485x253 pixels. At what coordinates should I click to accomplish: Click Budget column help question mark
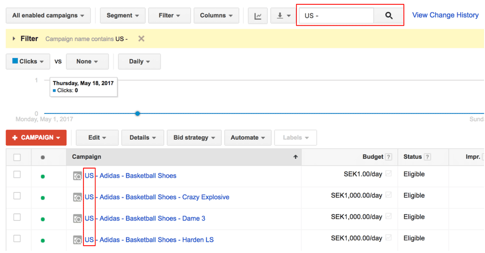[388, 157]
